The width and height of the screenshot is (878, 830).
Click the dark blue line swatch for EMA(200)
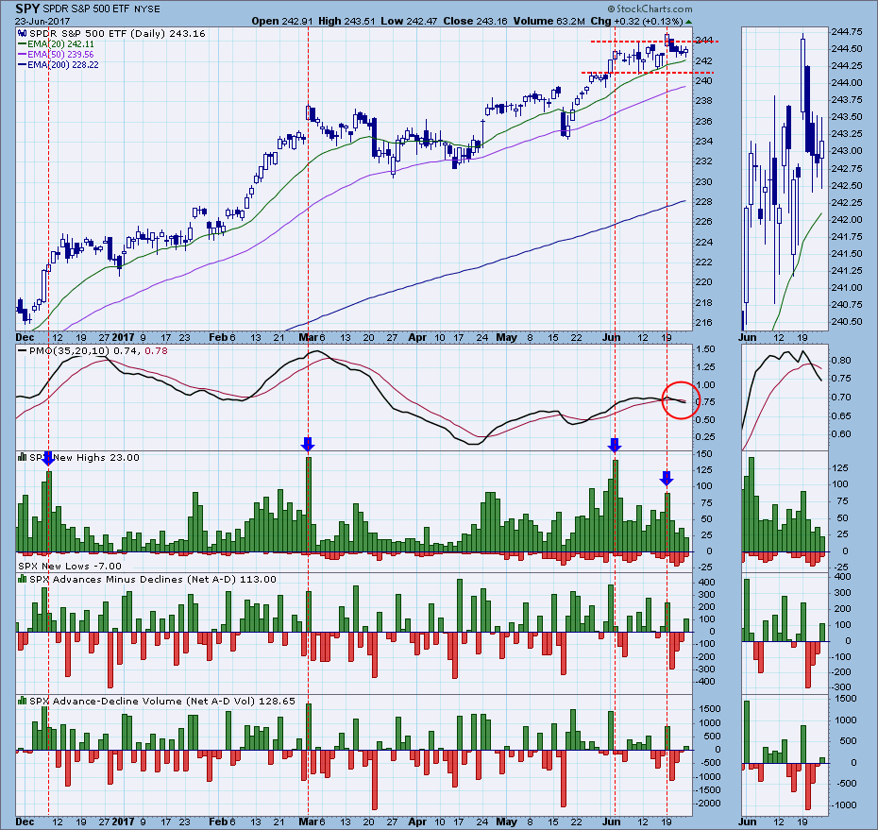(23, 65)
